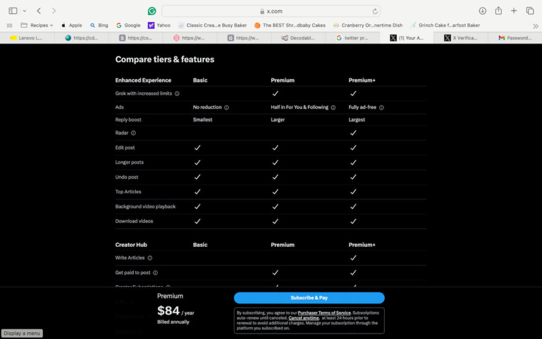This screenshot has width=542, height=339.
Task: Toggle the Safari sidebar button
Action: click(13, 11)
